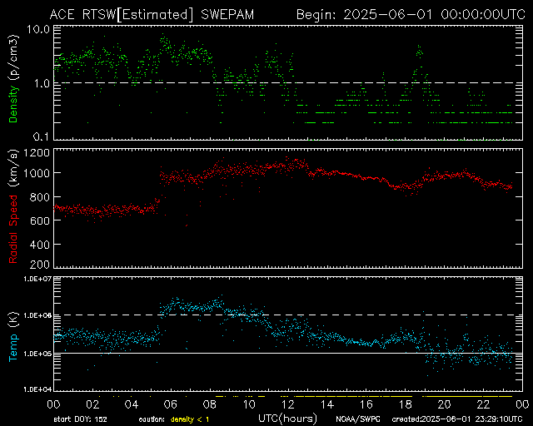Screen dimensions: 533x426
Task: Click the "400" speed tick label
Action: click(40, 245)
